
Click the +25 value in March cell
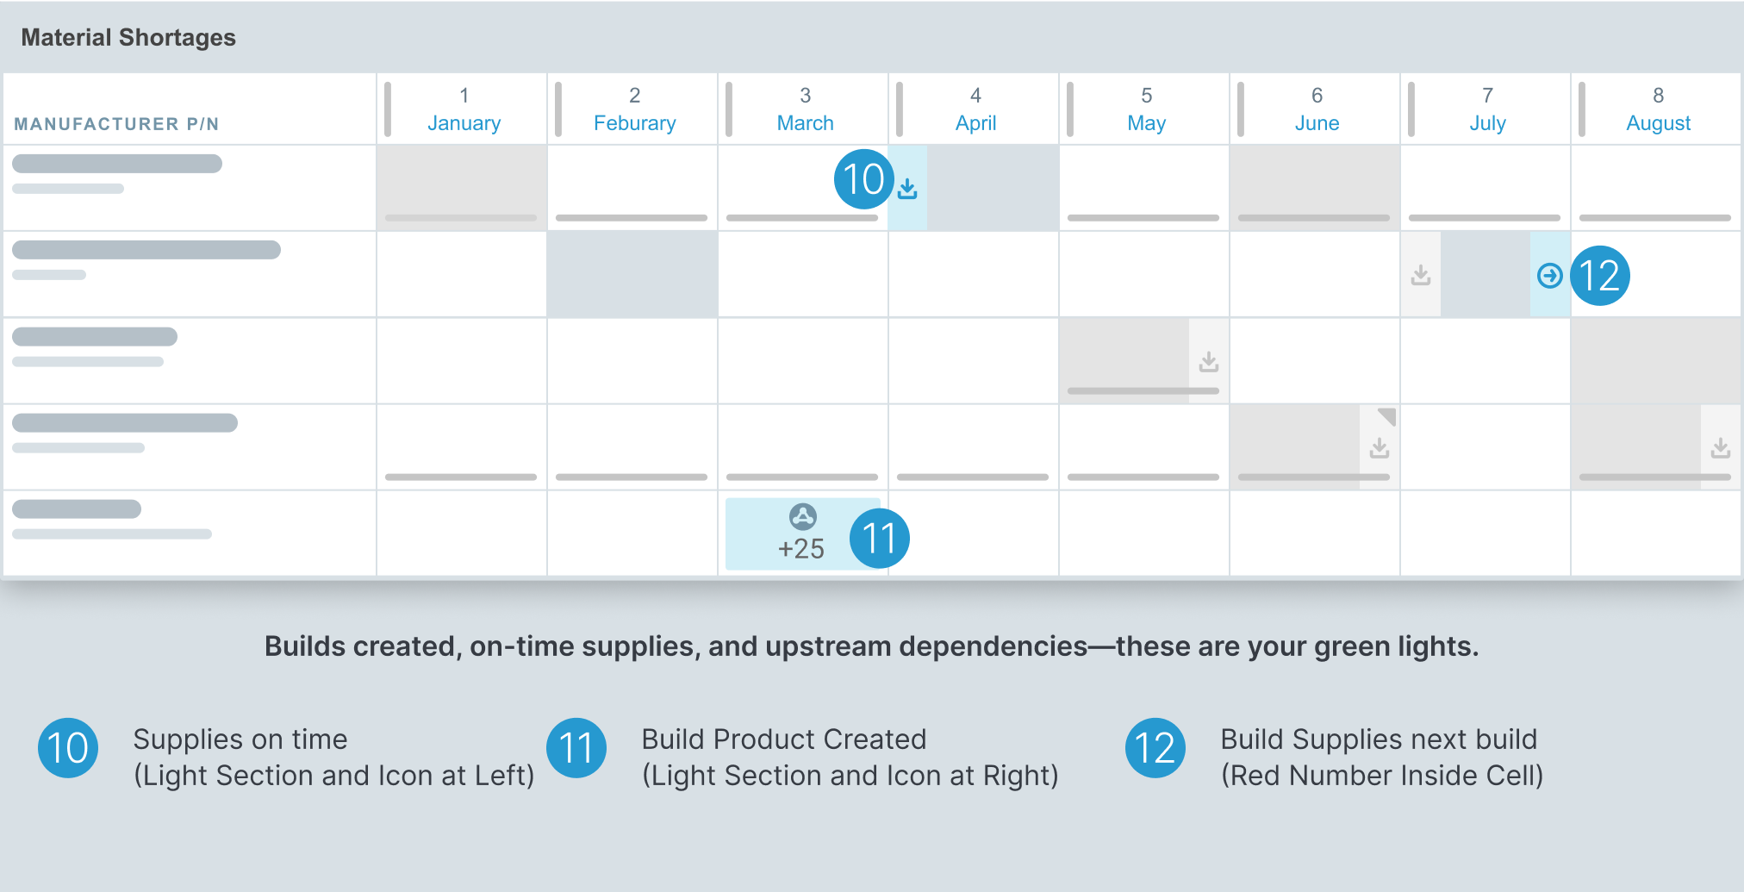coord(801,549)
